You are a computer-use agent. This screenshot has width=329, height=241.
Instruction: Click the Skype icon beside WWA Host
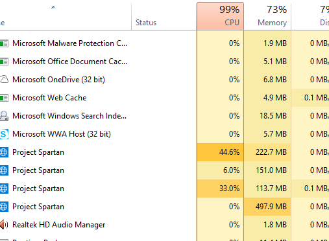(4, 134)
